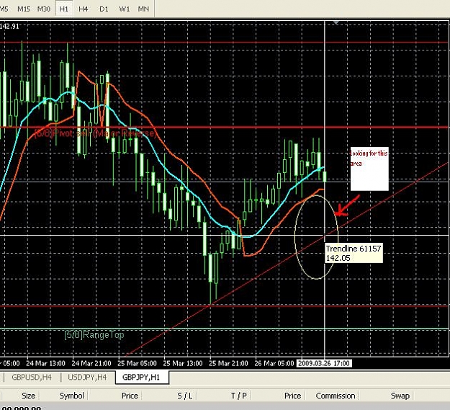
Task: Select the 5/8 RangeTop level label
Action: coord(94,335)
